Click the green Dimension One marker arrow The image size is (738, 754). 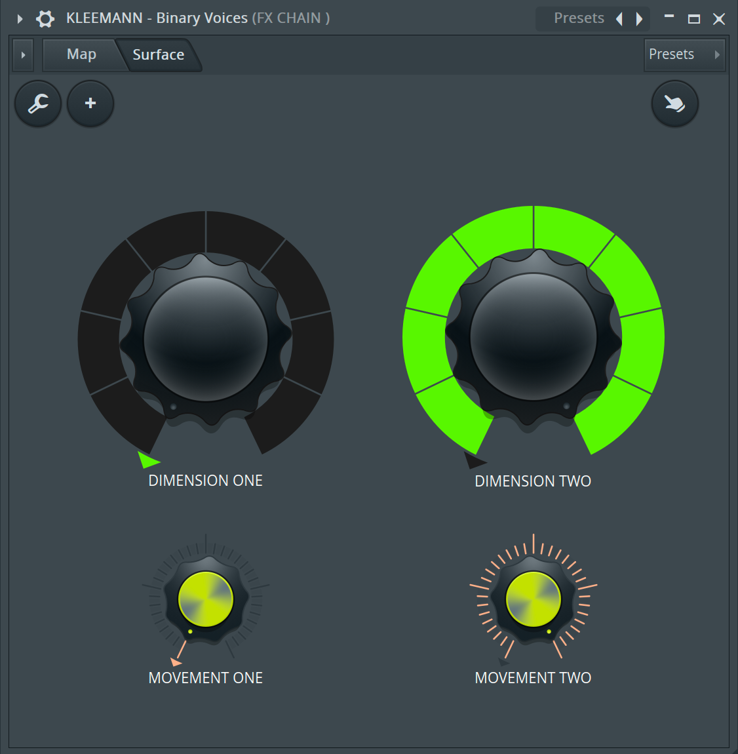147,460
